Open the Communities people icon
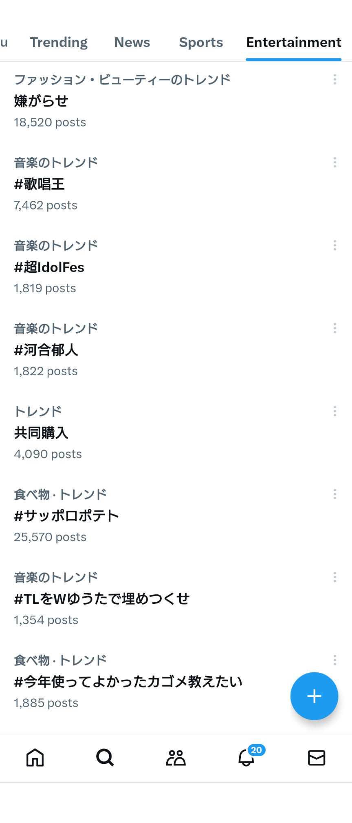 pos(176,758)
